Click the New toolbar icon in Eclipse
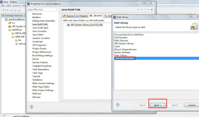 point(4,10)
